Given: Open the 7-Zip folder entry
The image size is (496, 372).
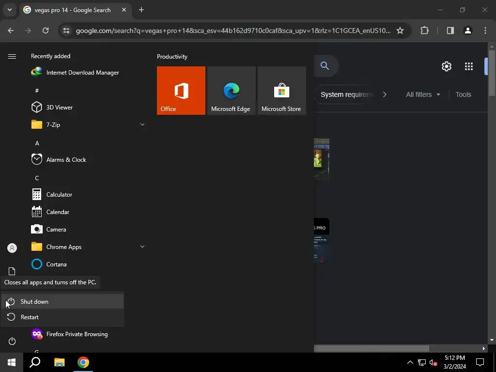Looking at the screenshot, I should click(x=46, y=124).
